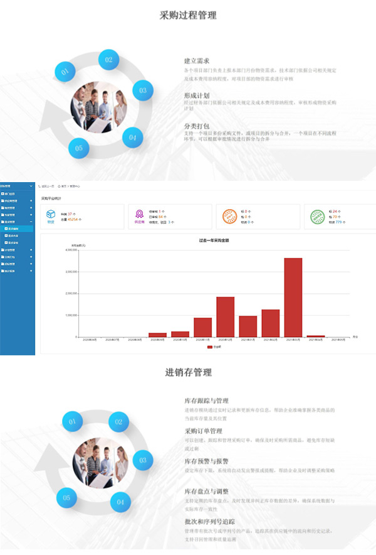Expand the 计划管理 sidebar menu
376x555 pixels.
point(31,250)
